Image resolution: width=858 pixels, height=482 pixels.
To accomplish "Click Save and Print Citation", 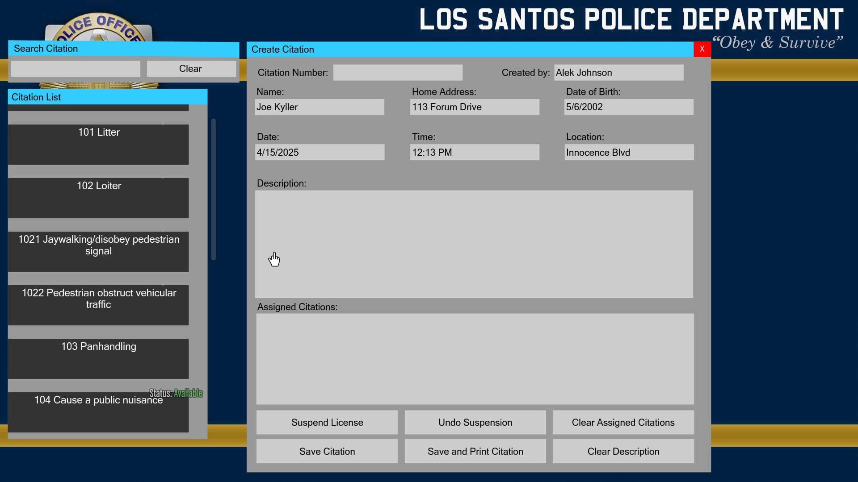I will (475, 451).
